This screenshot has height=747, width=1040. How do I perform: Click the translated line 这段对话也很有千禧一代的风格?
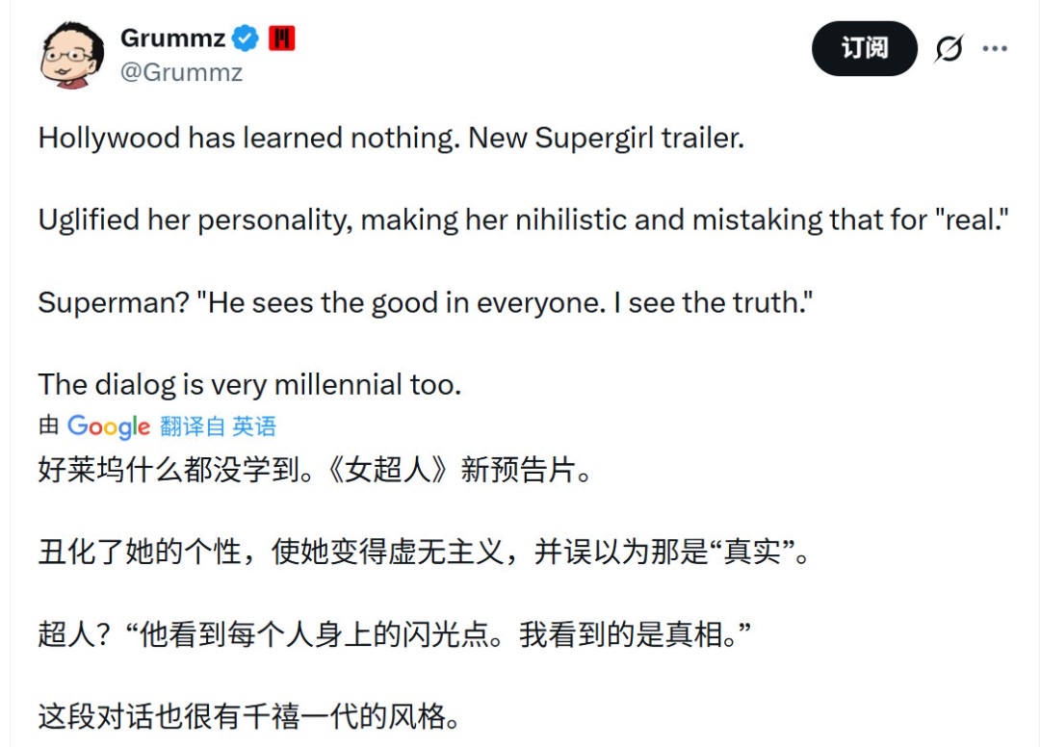point(254,717)
